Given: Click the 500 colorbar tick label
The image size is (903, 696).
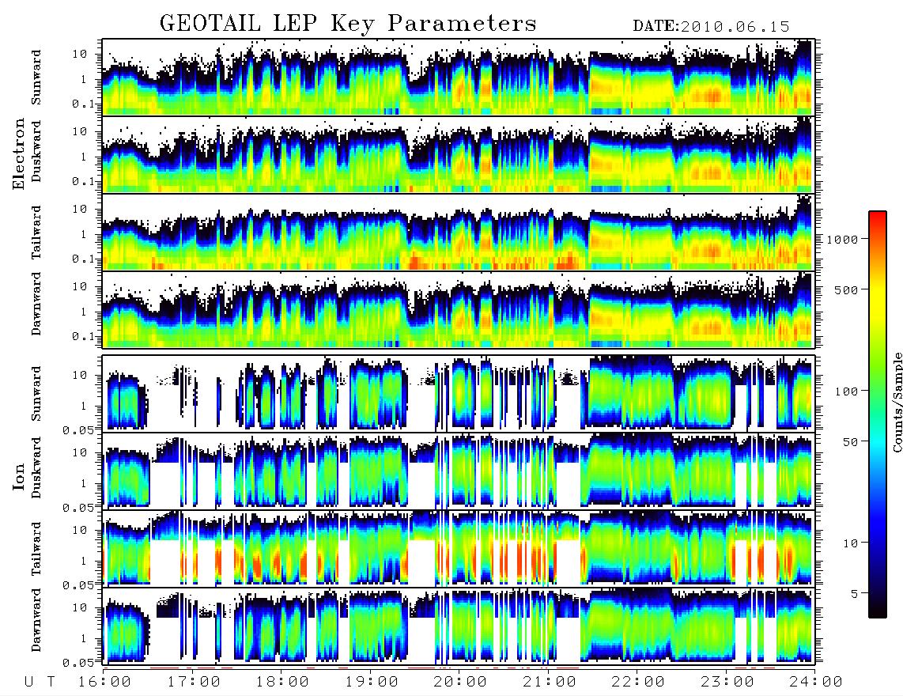Looking at the screenshot, I should (x=846, y=290).
